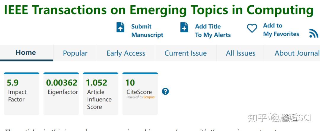Go to the Current Issue tab

coord(185,53)
